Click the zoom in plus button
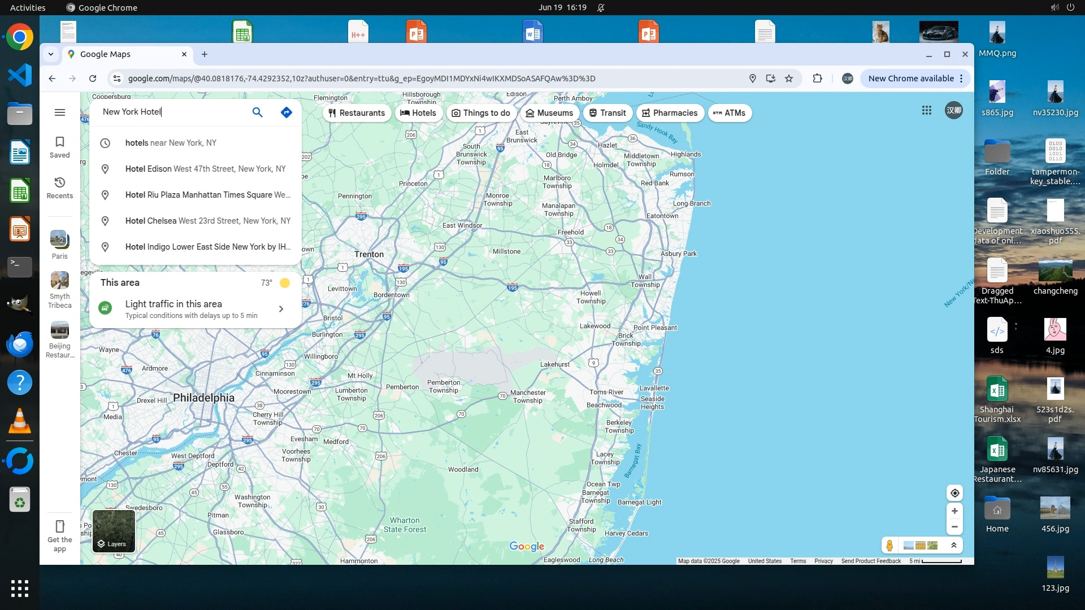The image size is (1085, 610). [x=954, y=511]
